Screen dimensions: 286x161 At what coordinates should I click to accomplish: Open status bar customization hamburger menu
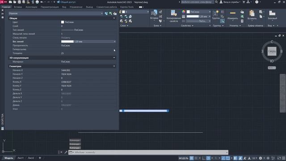(284, 158)
